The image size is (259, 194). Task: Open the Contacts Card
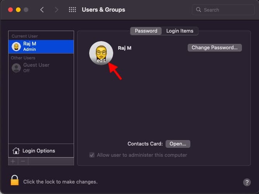pos(178,144)
